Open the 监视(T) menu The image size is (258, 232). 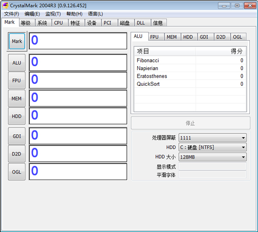[53, 14]
